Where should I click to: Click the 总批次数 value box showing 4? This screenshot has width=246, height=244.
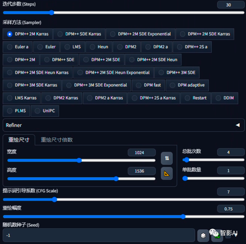(x=231, y=152)
